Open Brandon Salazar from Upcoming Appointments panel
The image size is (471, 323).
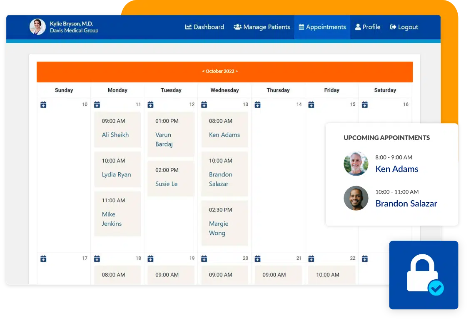(406, 204)
